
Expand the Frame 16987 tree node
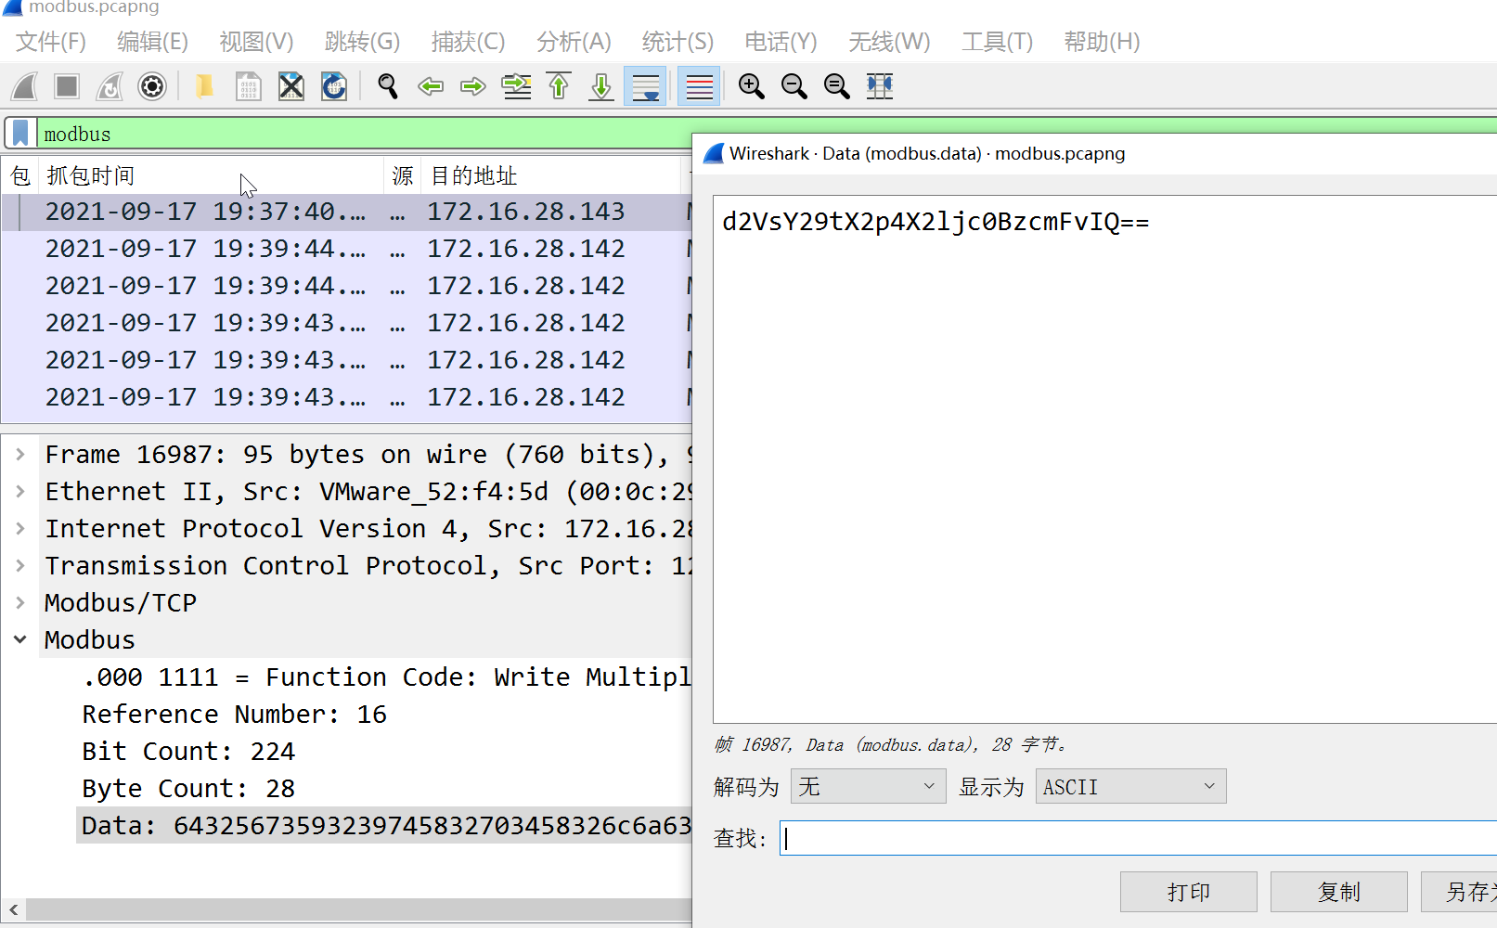click(20, 455)
